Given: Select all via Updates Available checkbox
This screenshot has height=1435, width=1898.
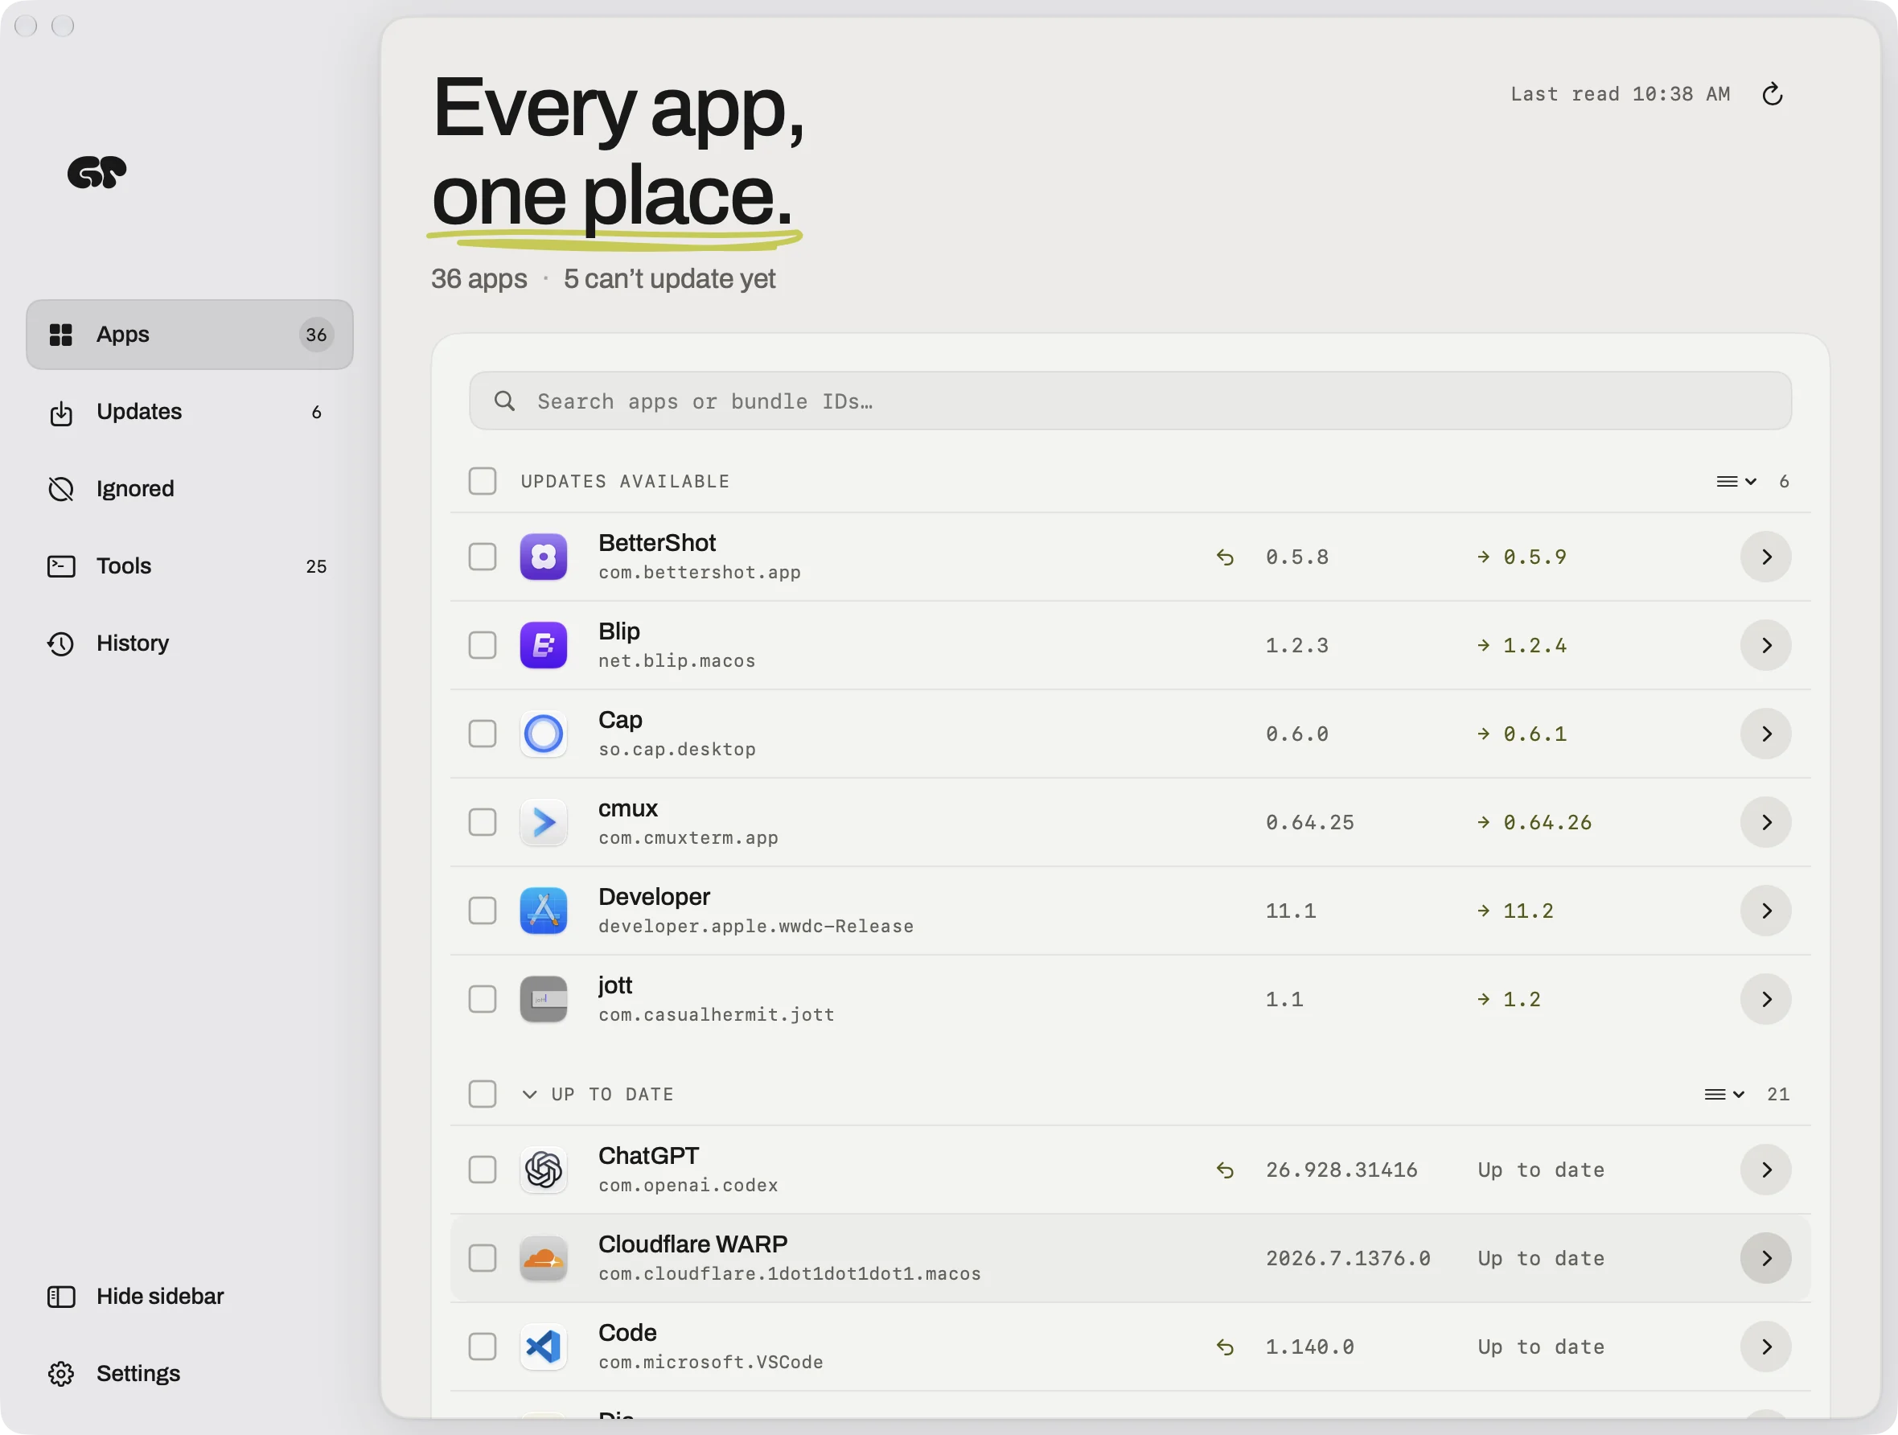Looking at the screenshot, I should [x=483, y=481].
